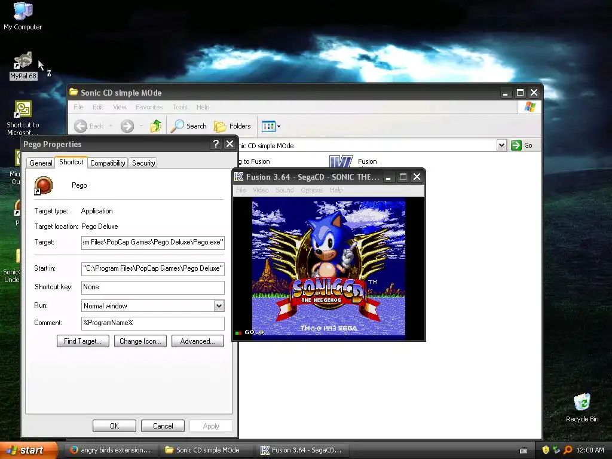Expand the address bar dropdown
The width and height of the screenshot is (612, 459).
pos(501,145)
